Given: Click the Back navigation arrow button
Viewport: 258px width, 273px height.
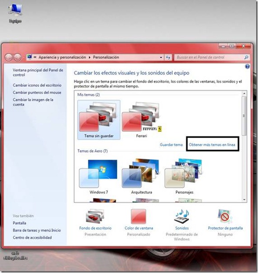Looking at the screenshot, I should pos(8,57).
